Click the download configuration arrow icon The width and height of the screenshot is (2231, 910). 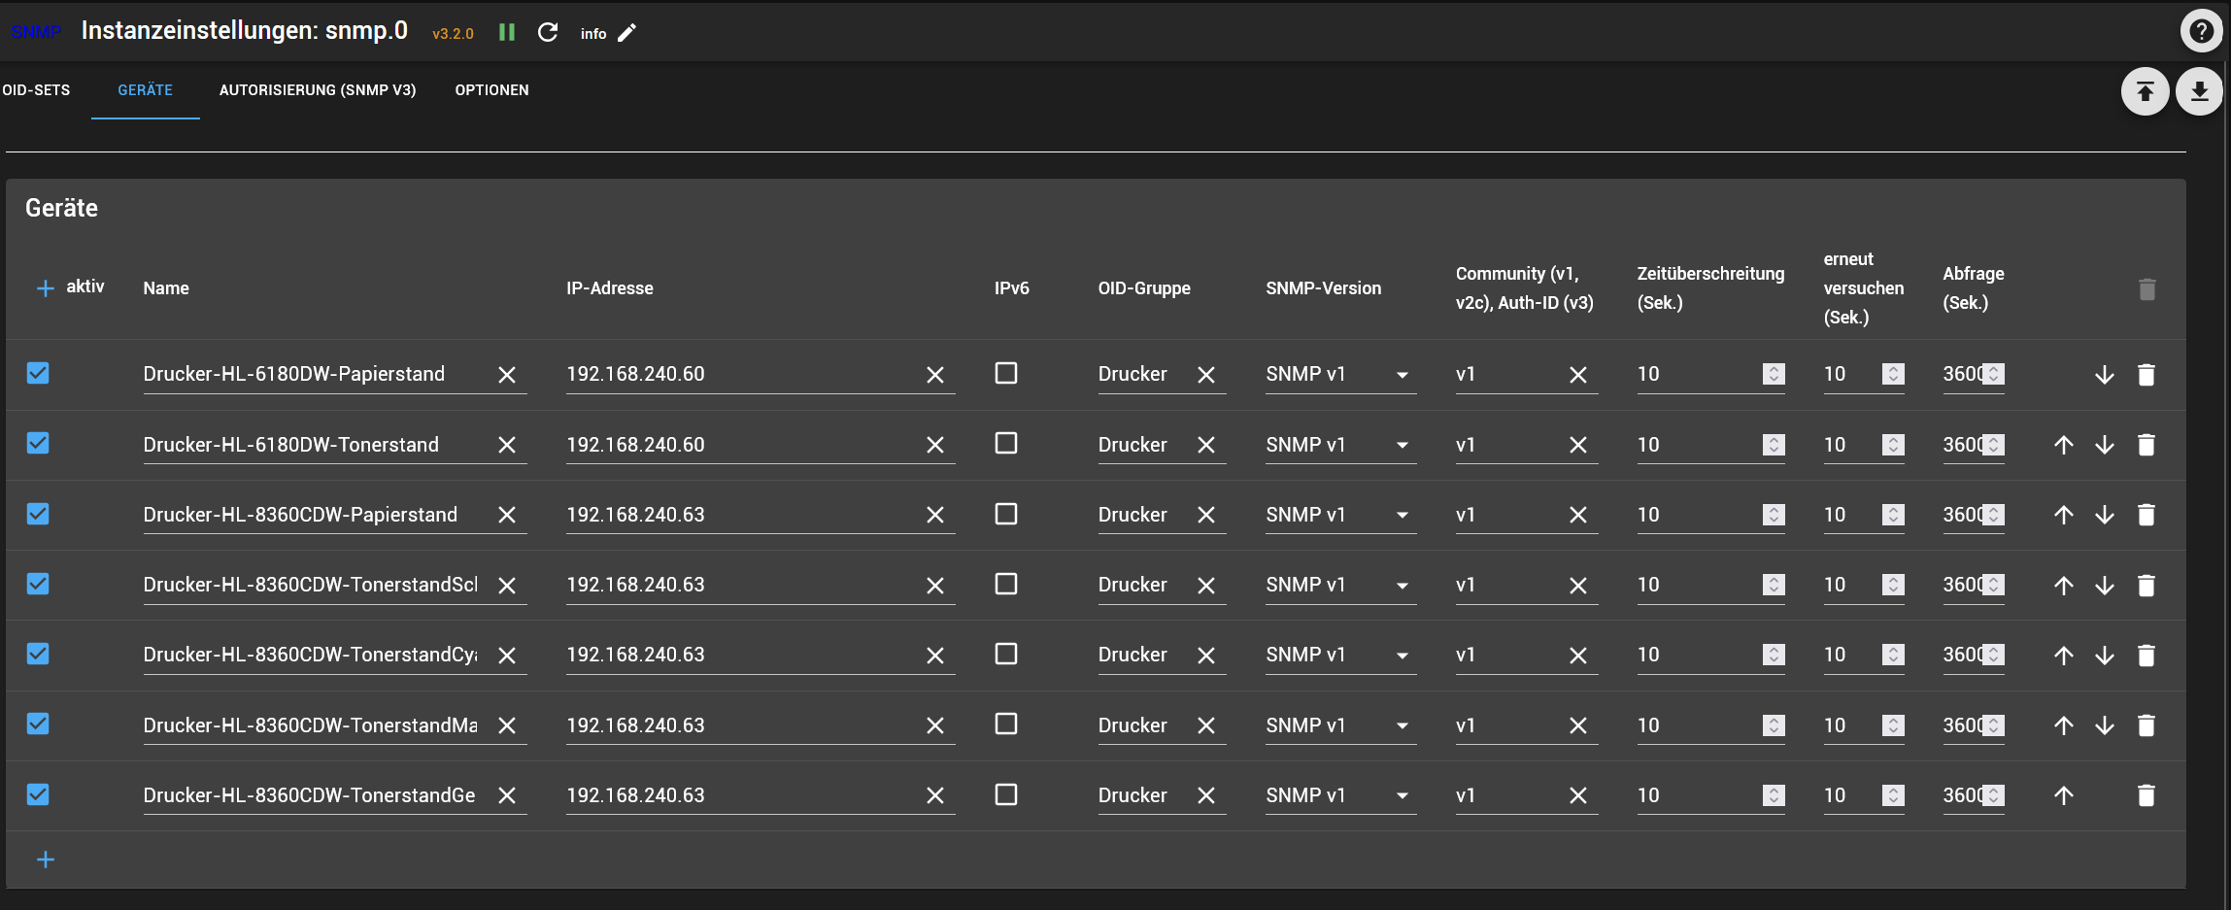pyautogui.click(x=2199, y=91)
